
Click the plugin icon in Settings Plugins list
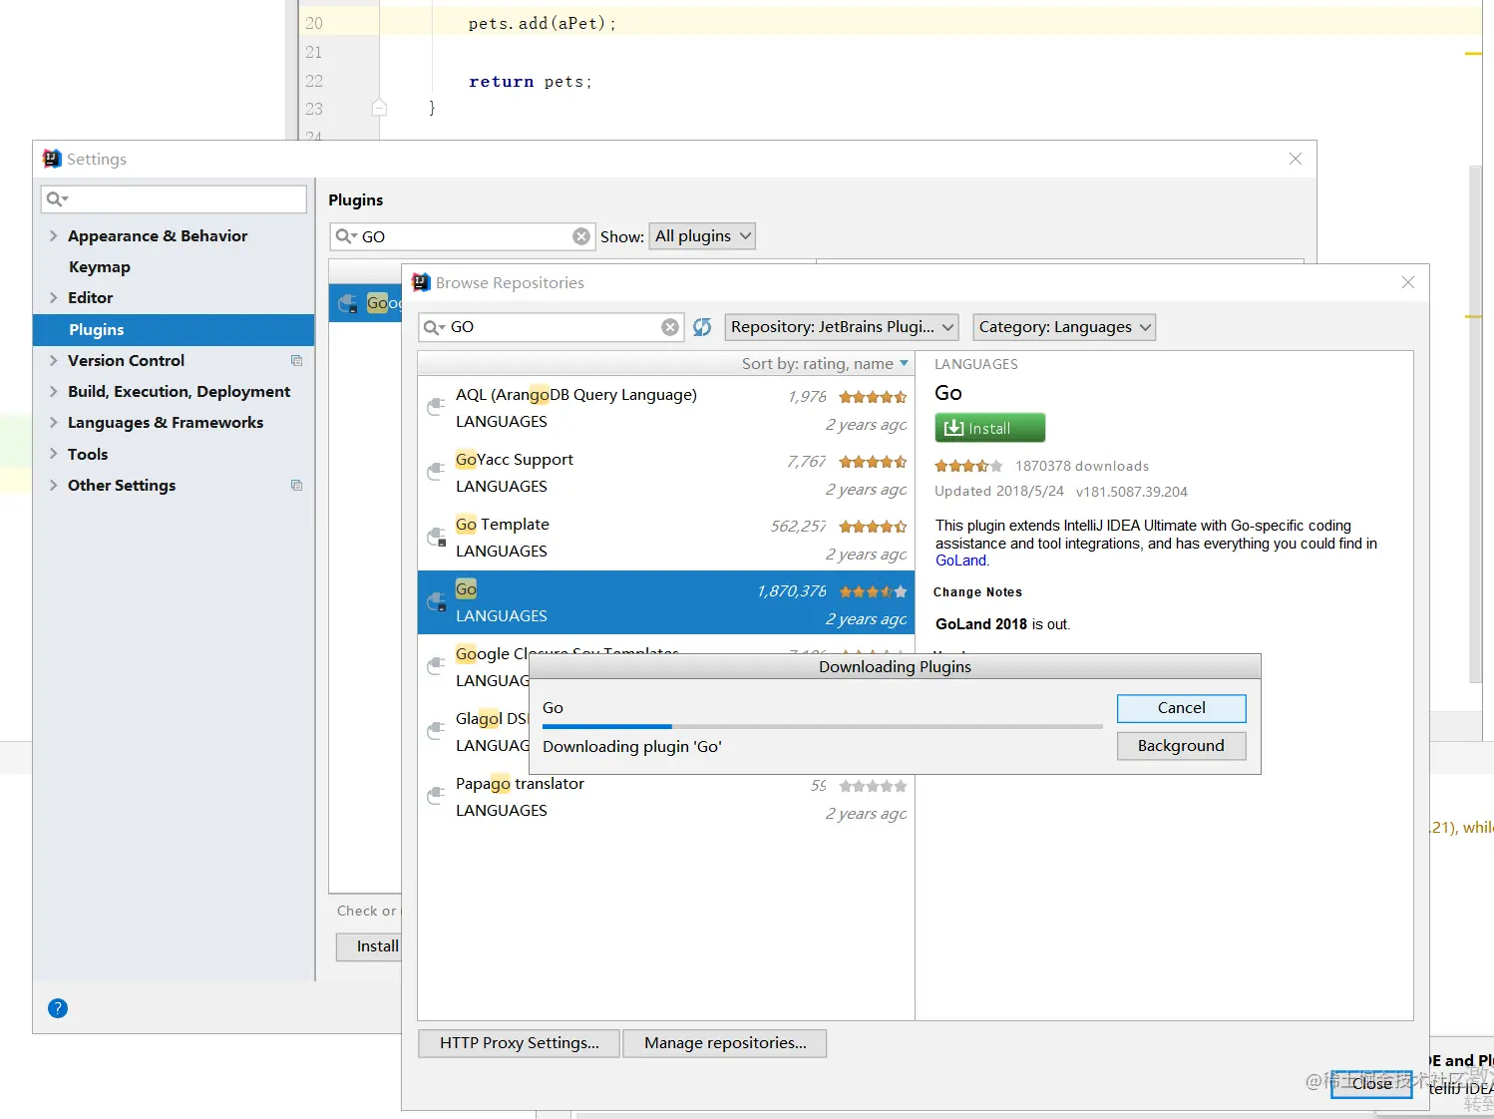click(x=348, y=303)
